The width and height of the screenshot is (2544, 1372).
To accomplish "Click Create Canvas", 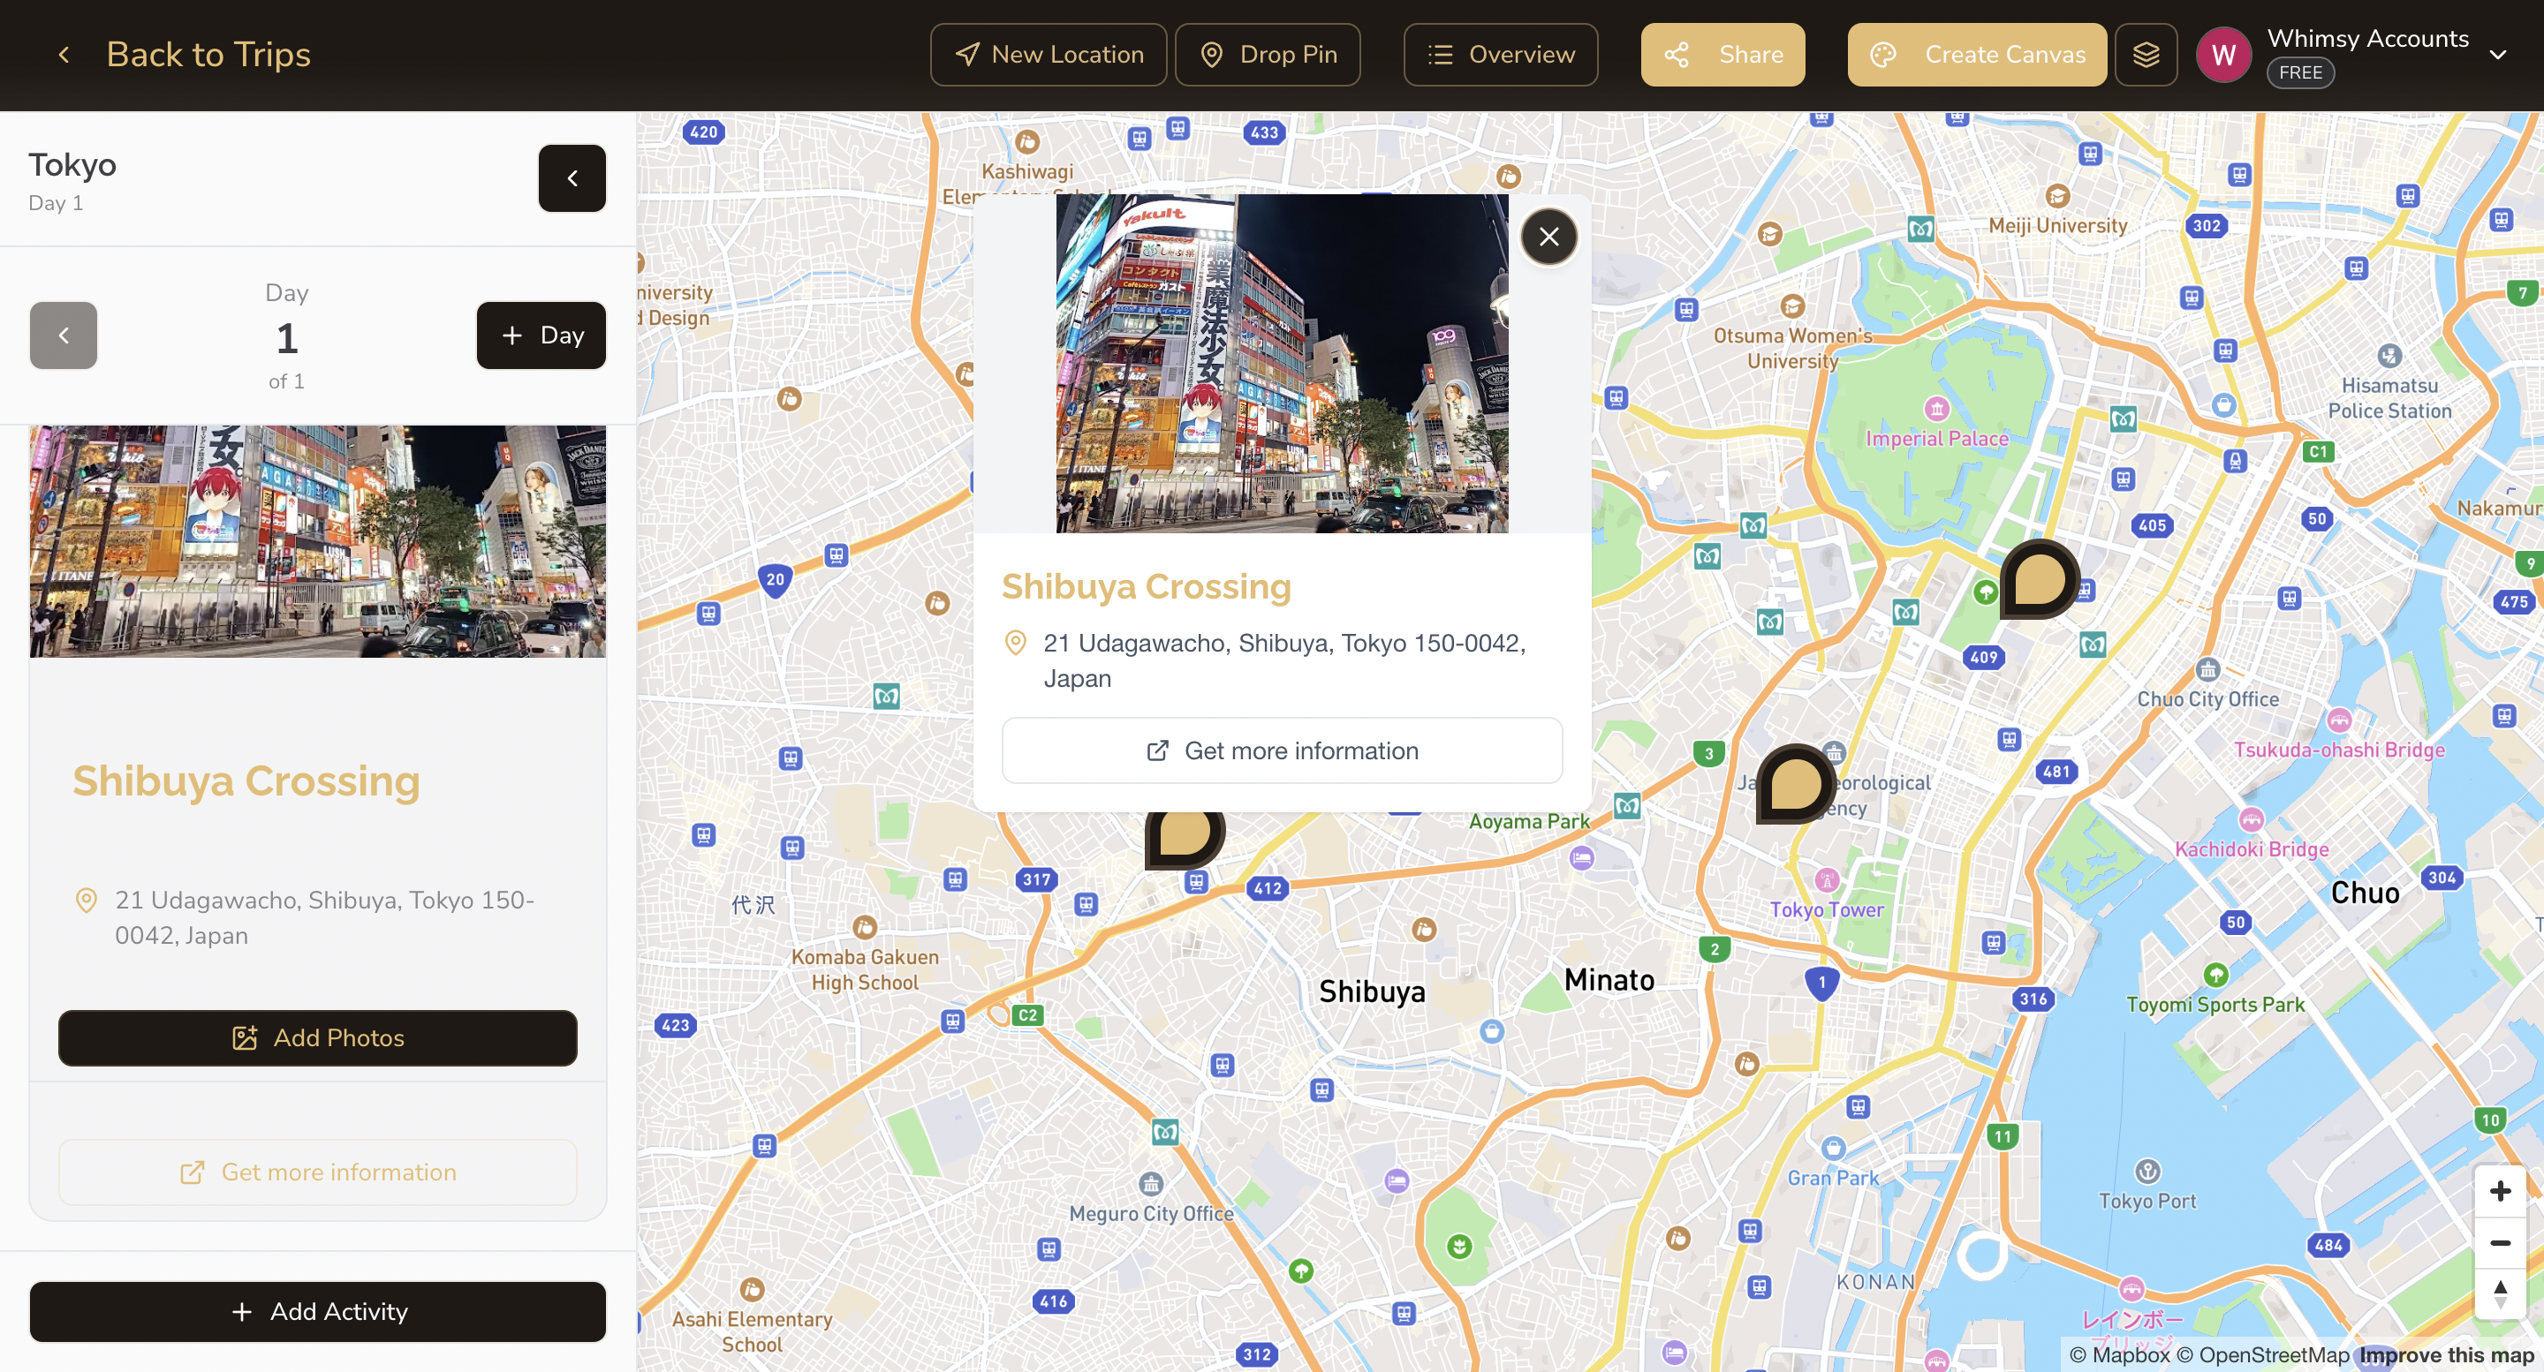I will click(1976, 54).
